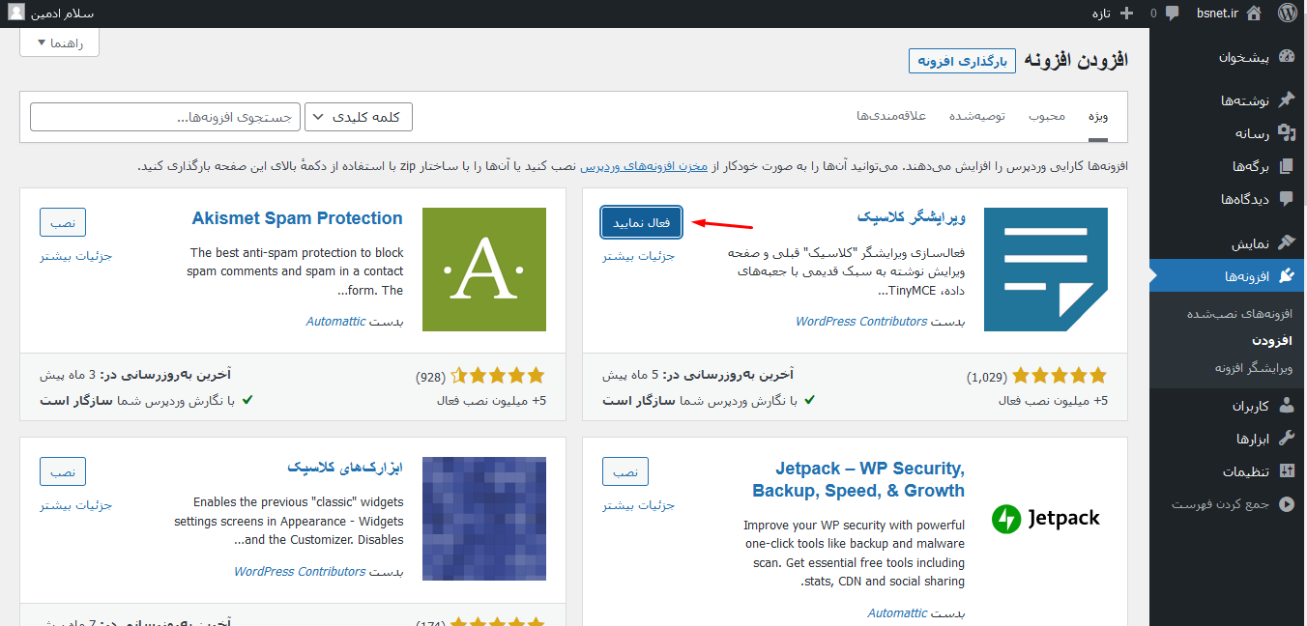Install the ابزارک‌های کلاسیک plugin
1307x626 pixels.
tap(63, 472)
